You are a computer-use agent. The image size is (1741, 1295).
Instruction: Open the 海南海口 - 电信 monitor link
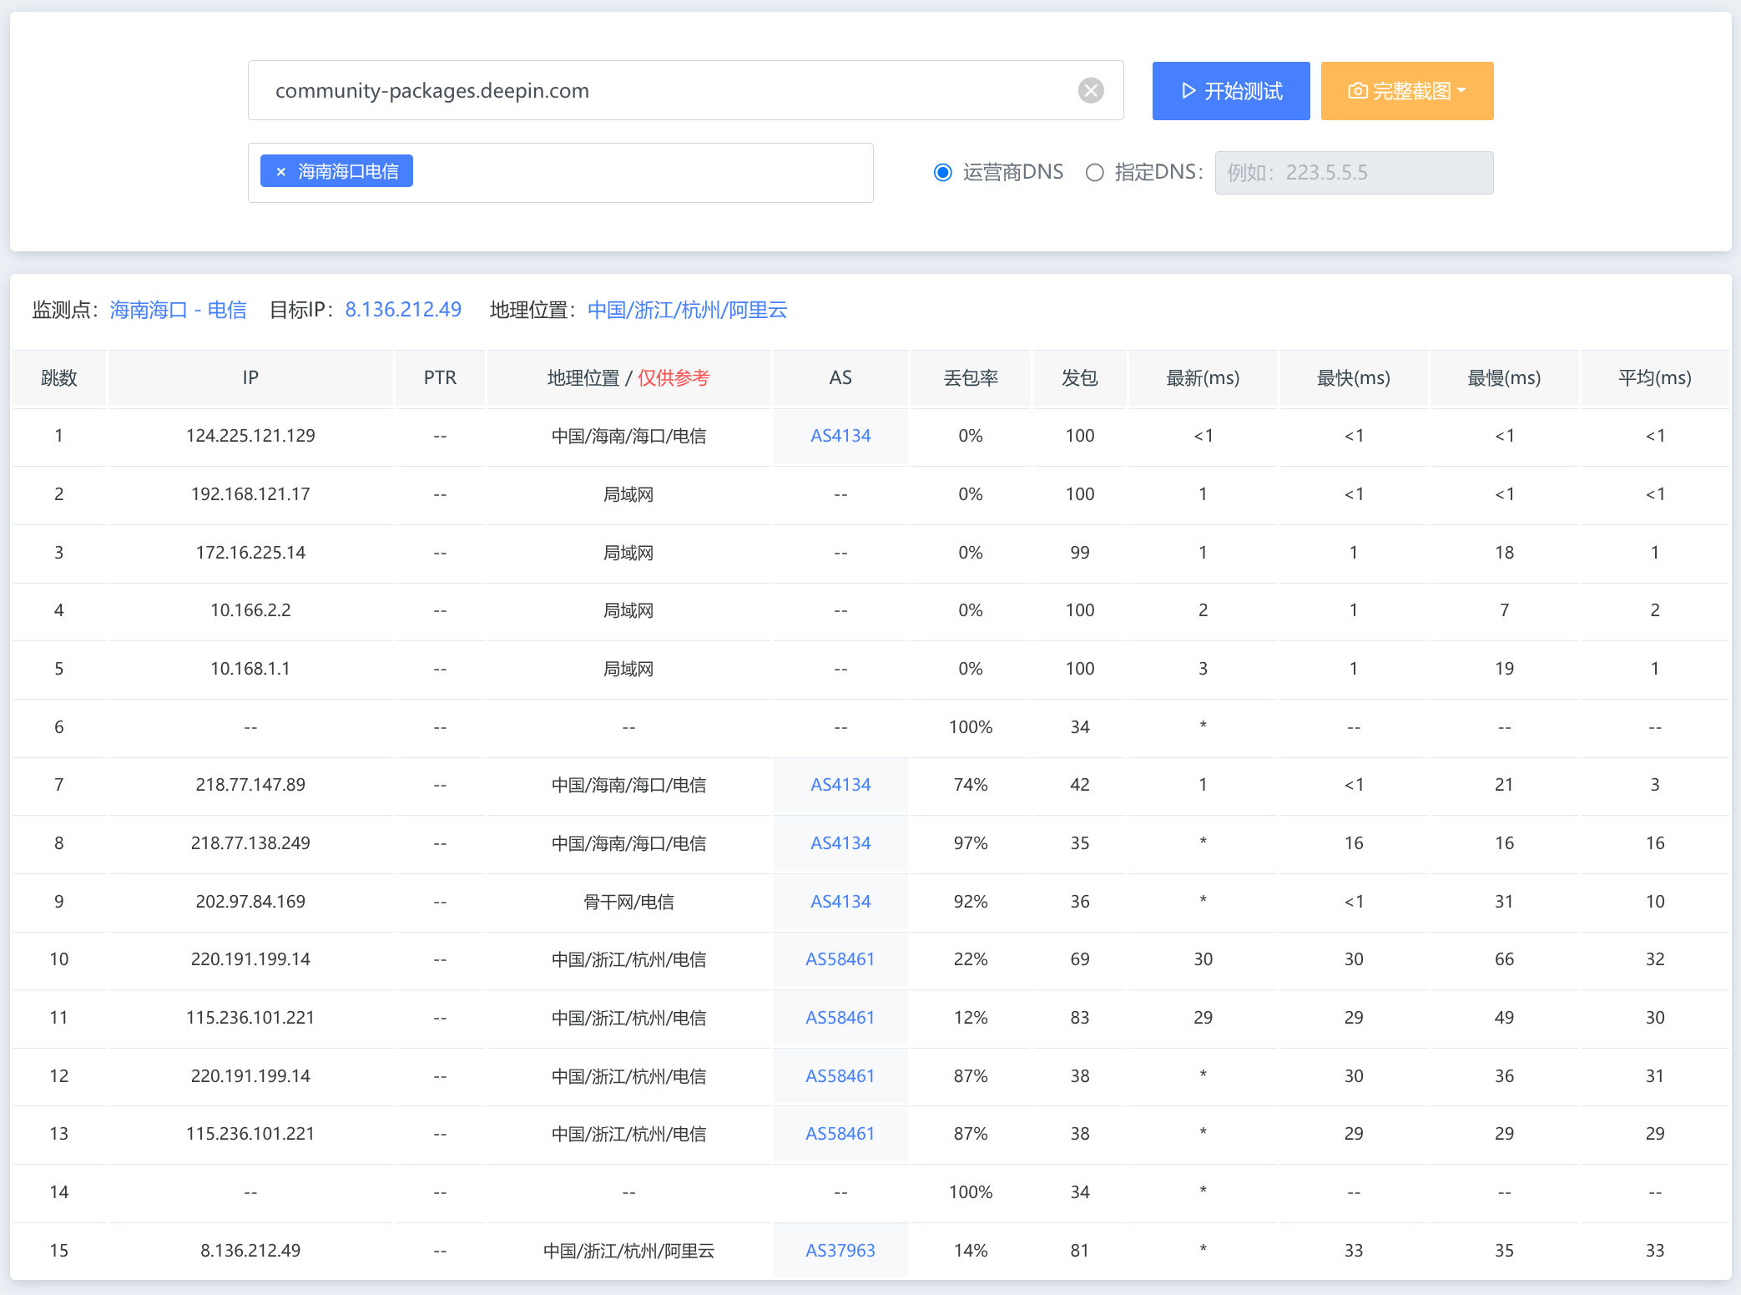[x=178, y=310]
